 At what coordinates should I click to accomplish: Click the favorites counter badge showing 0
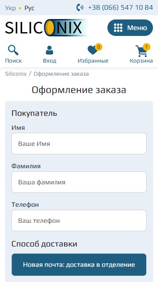coord(99,47)
